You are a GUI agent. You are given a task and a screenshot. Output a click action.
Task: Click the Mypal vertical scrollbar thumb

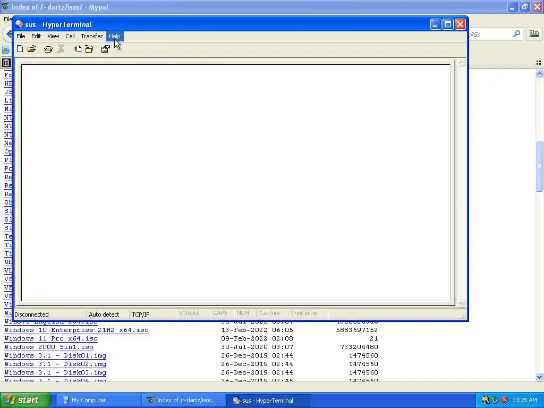click(x=539, y=166)
